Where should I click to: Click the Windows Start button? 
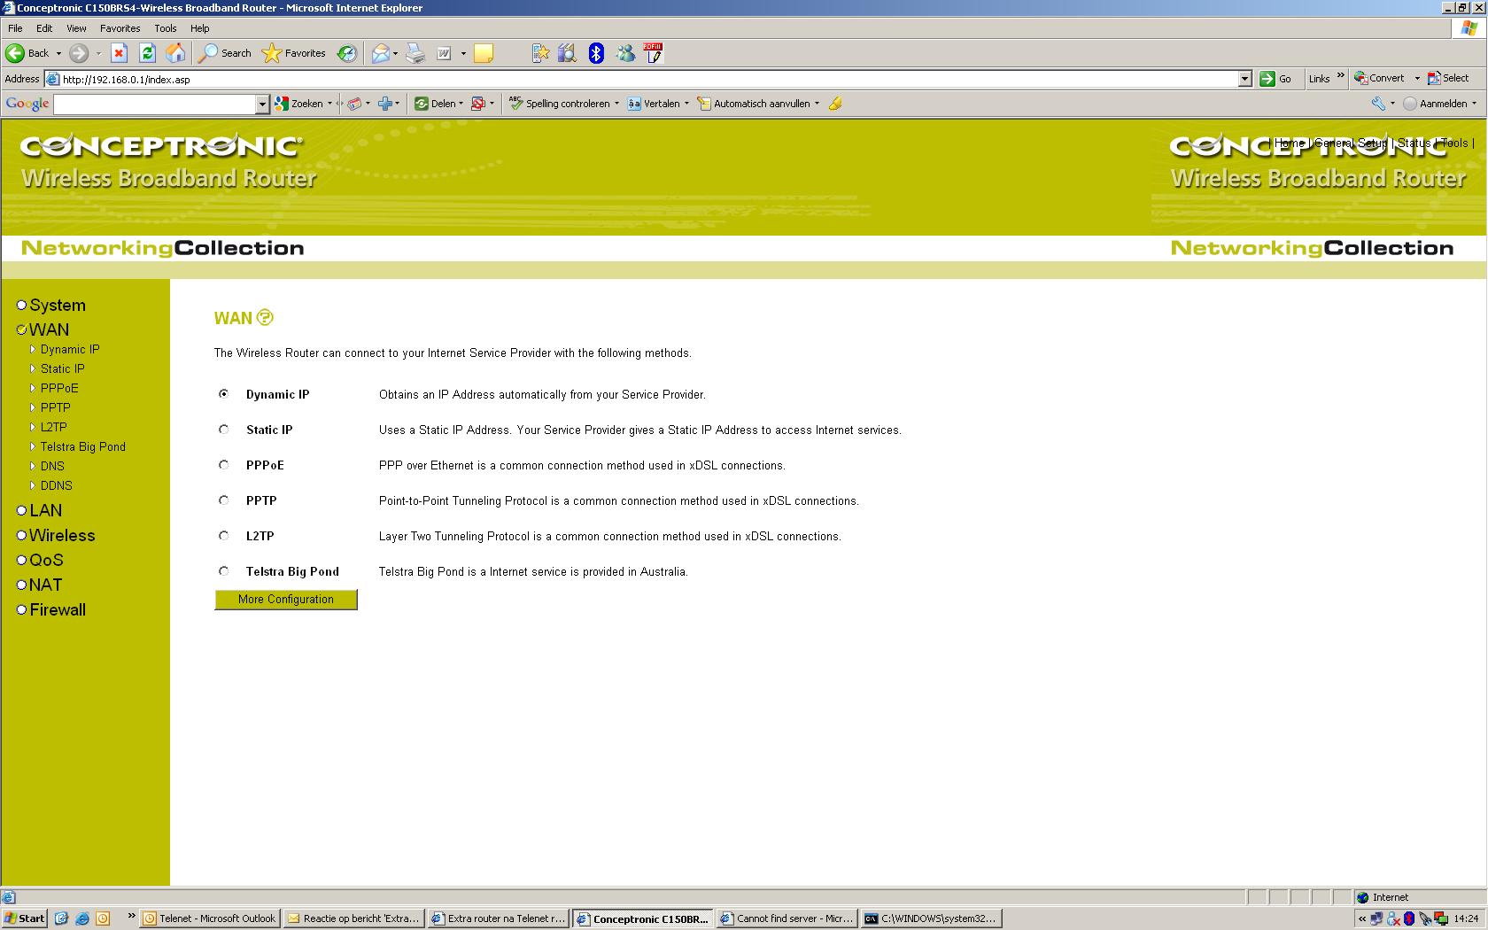coord(24,918)
